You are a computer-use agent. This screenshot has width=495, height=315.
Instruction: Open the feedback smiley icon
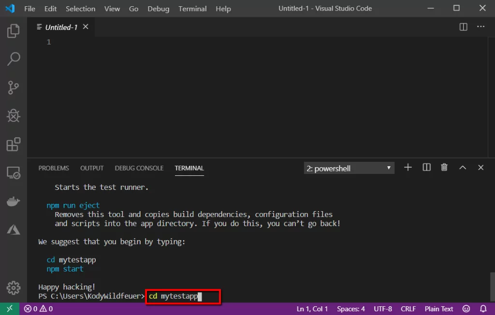(x=466, y=309)
